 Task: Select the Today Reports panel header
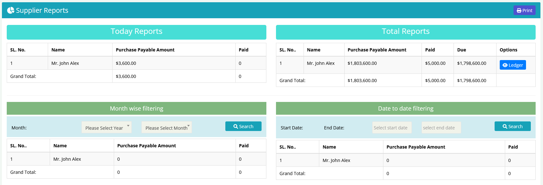point(137,32)
